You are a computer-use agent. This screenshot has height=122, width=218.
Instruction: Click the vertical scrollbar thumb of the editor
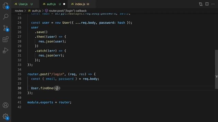coord(217,69)
